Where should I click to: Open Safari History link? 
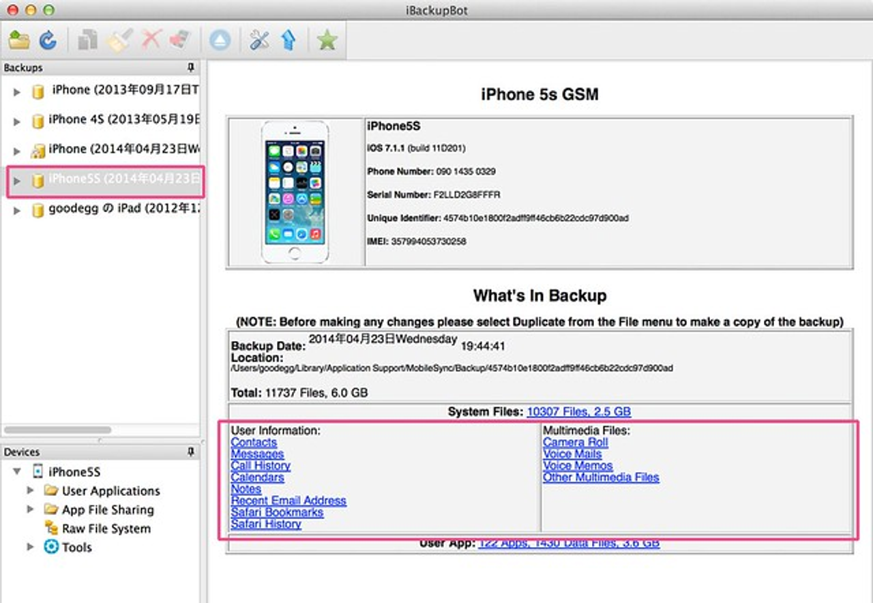pyautogui.click(x=266, y=524)
